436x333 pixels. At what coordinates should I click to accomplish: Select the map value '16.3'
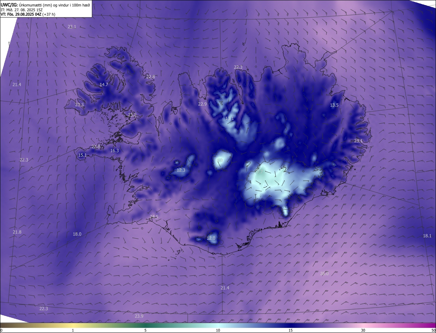coord(114,150)
